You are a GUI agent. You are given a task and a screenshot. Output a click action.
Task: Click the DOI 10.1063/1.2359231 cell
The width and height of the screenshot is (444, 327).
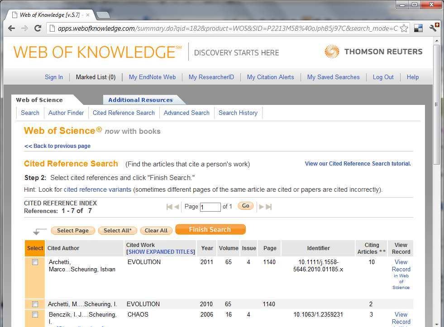318,314
